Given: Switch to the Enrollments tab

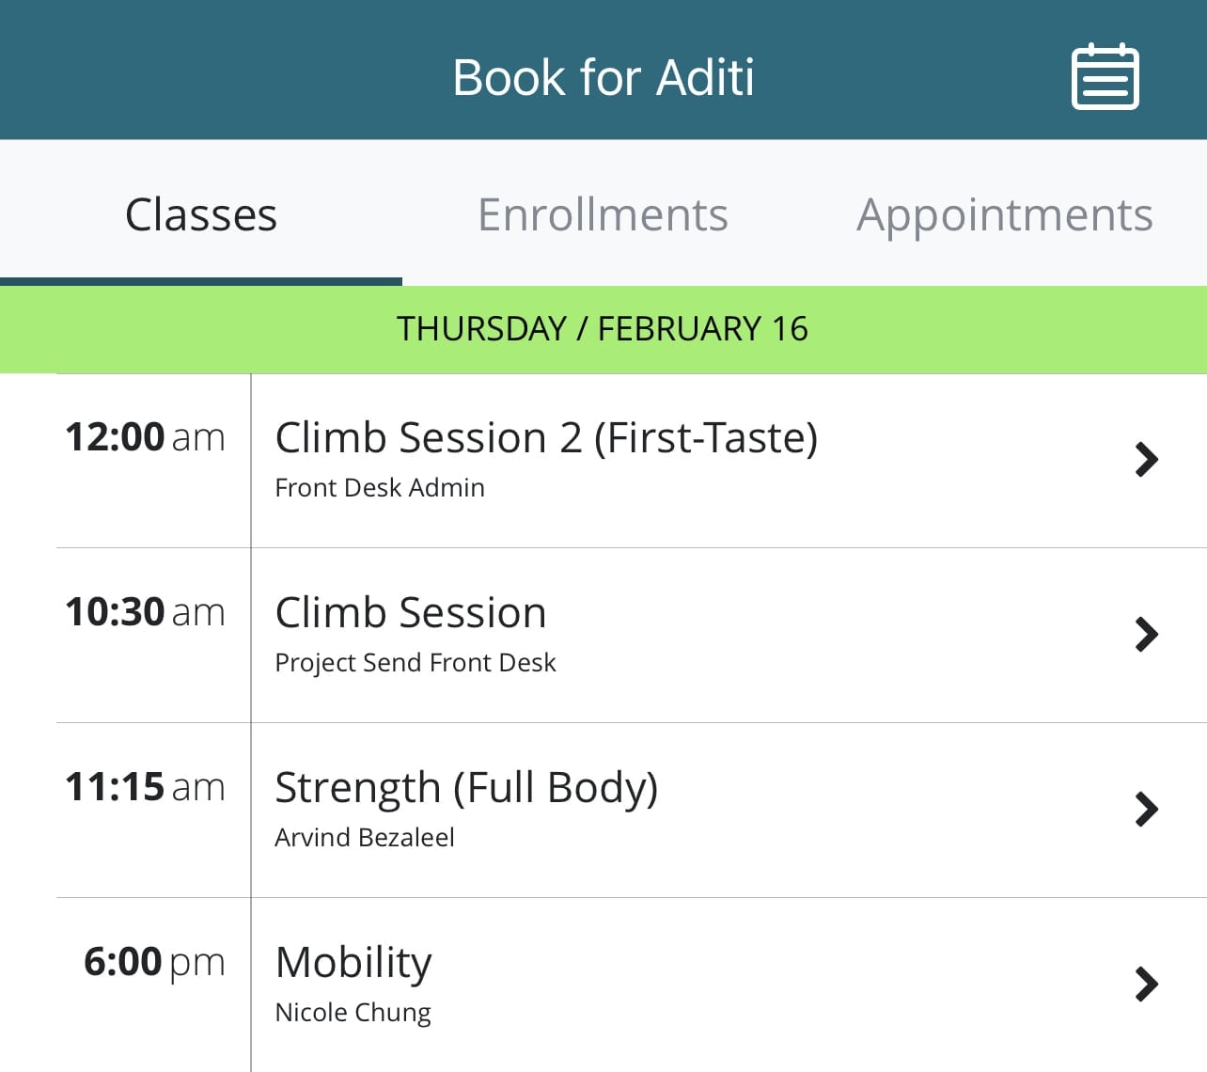Looking at the screenshot, I should point(603,214).
